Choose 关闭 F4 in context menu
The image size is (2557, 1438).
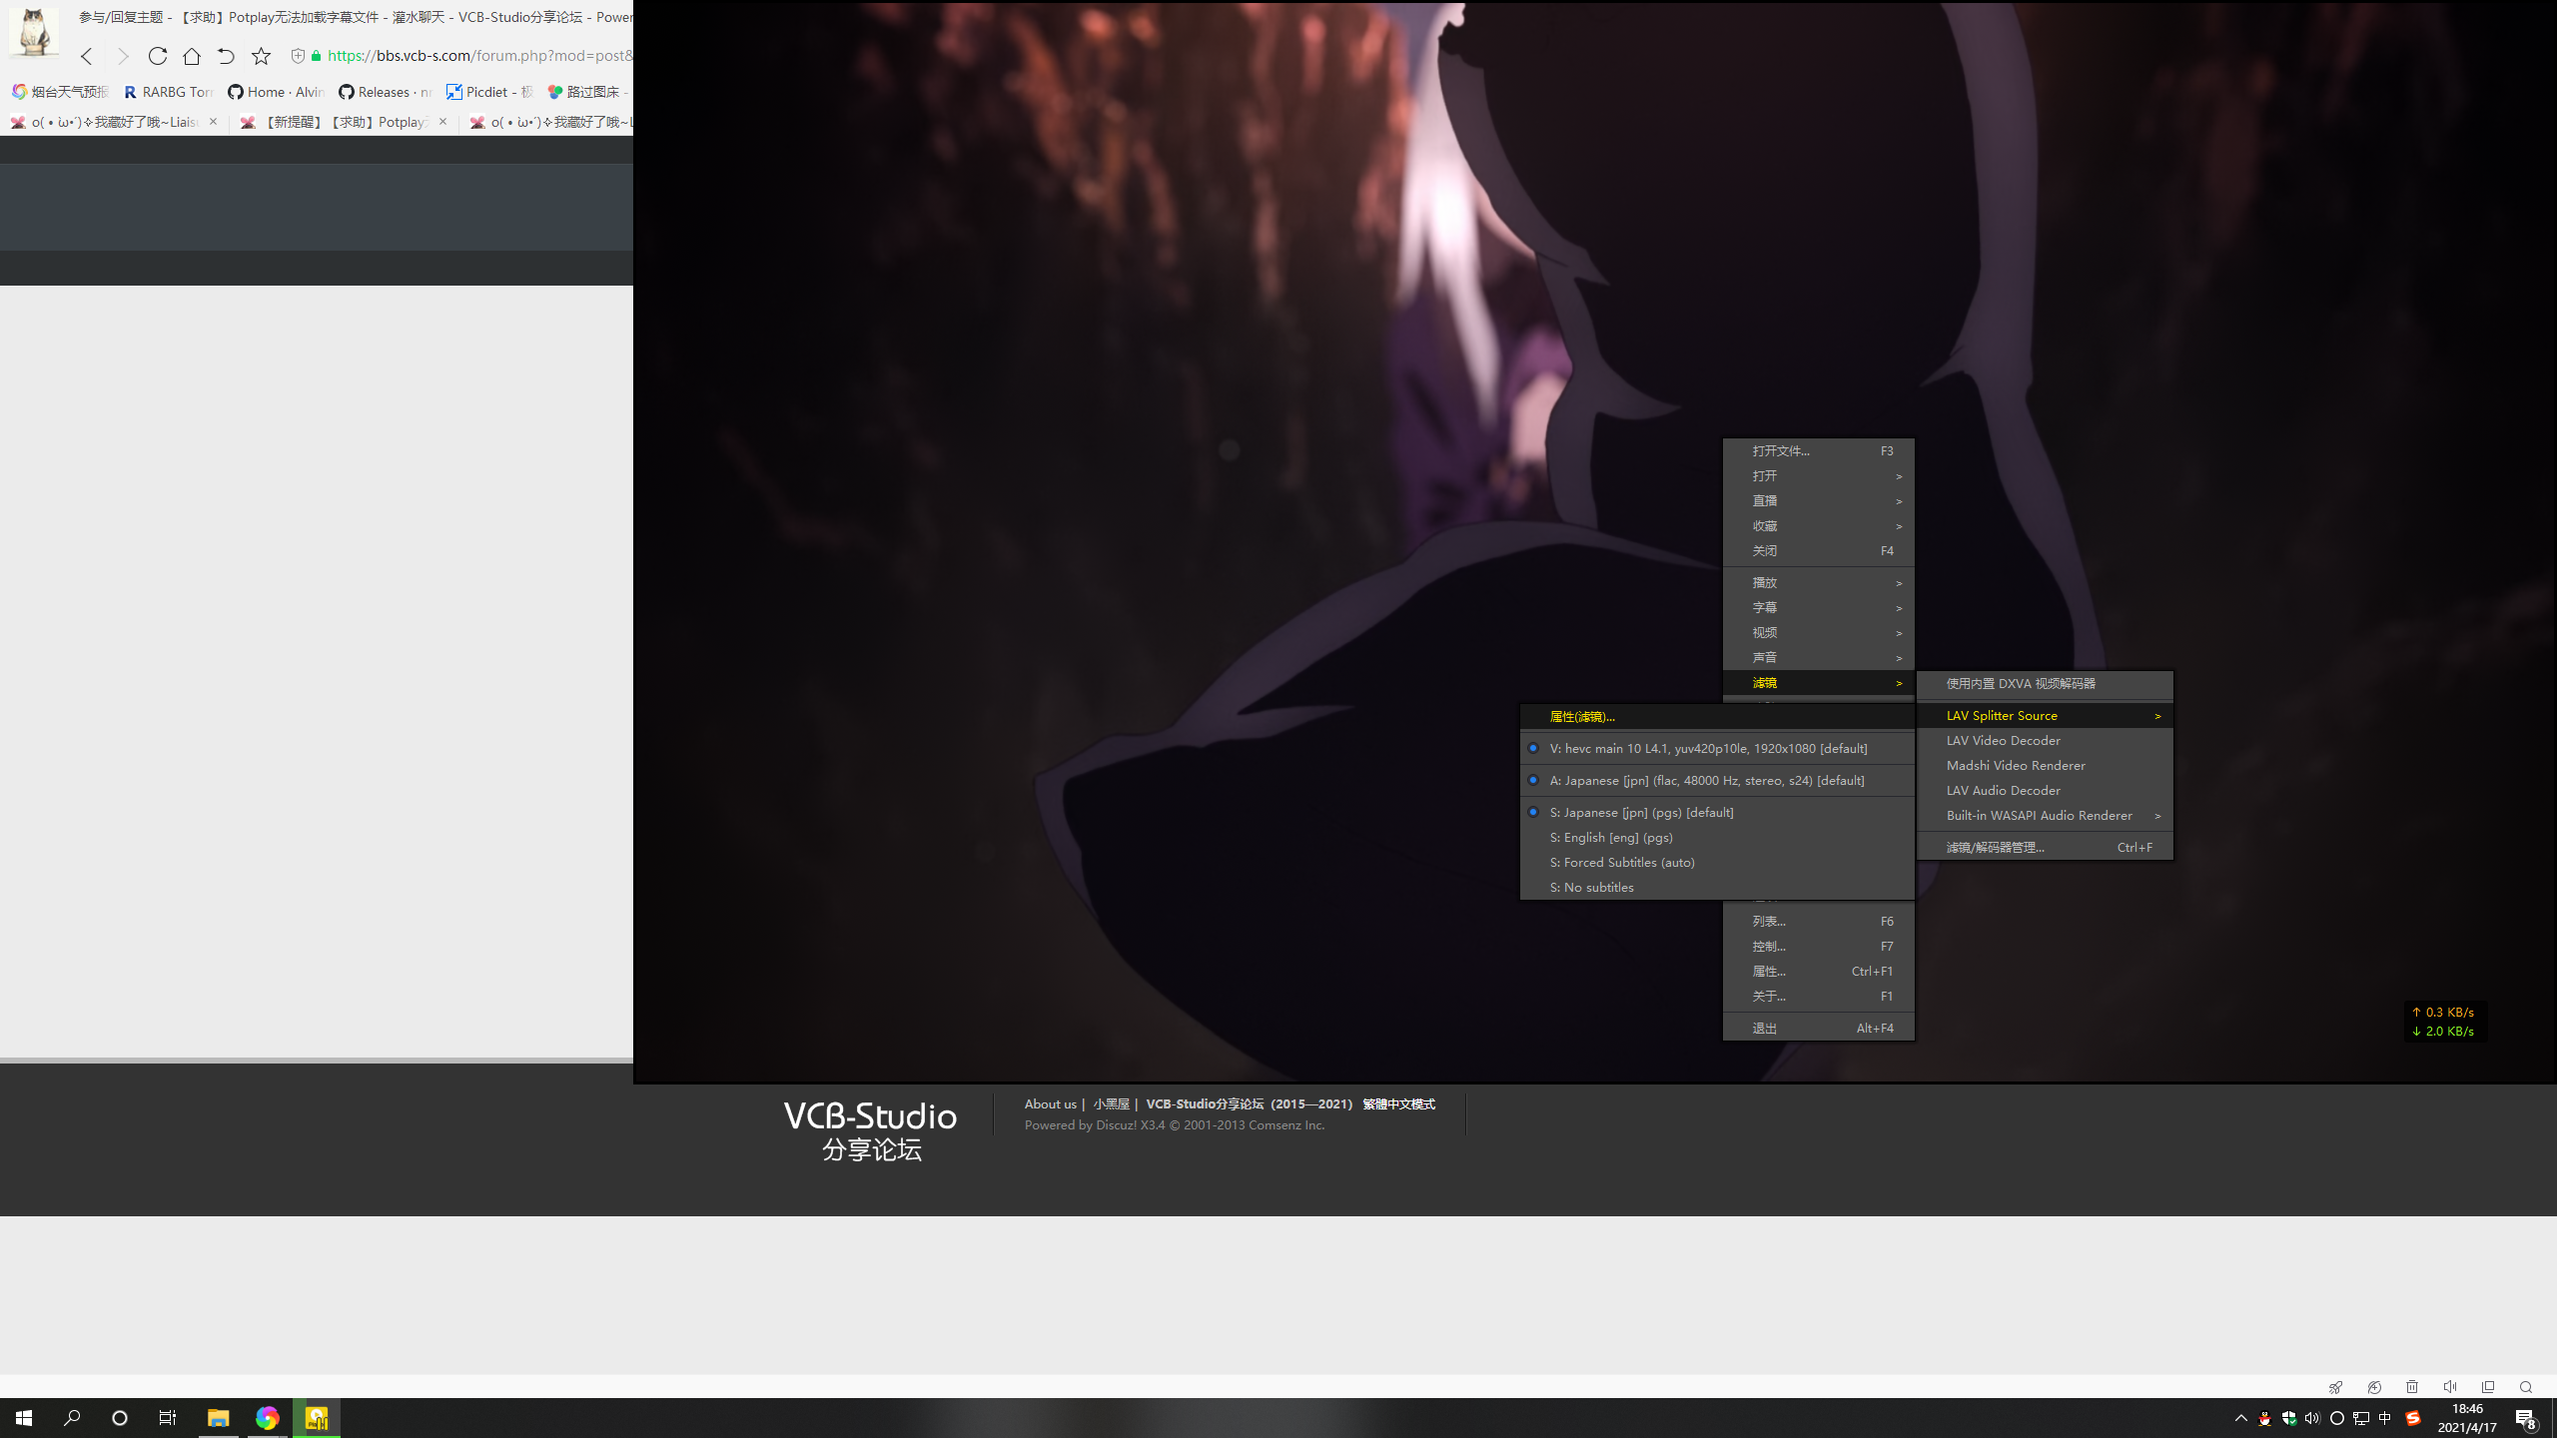tap(1818, 551)
